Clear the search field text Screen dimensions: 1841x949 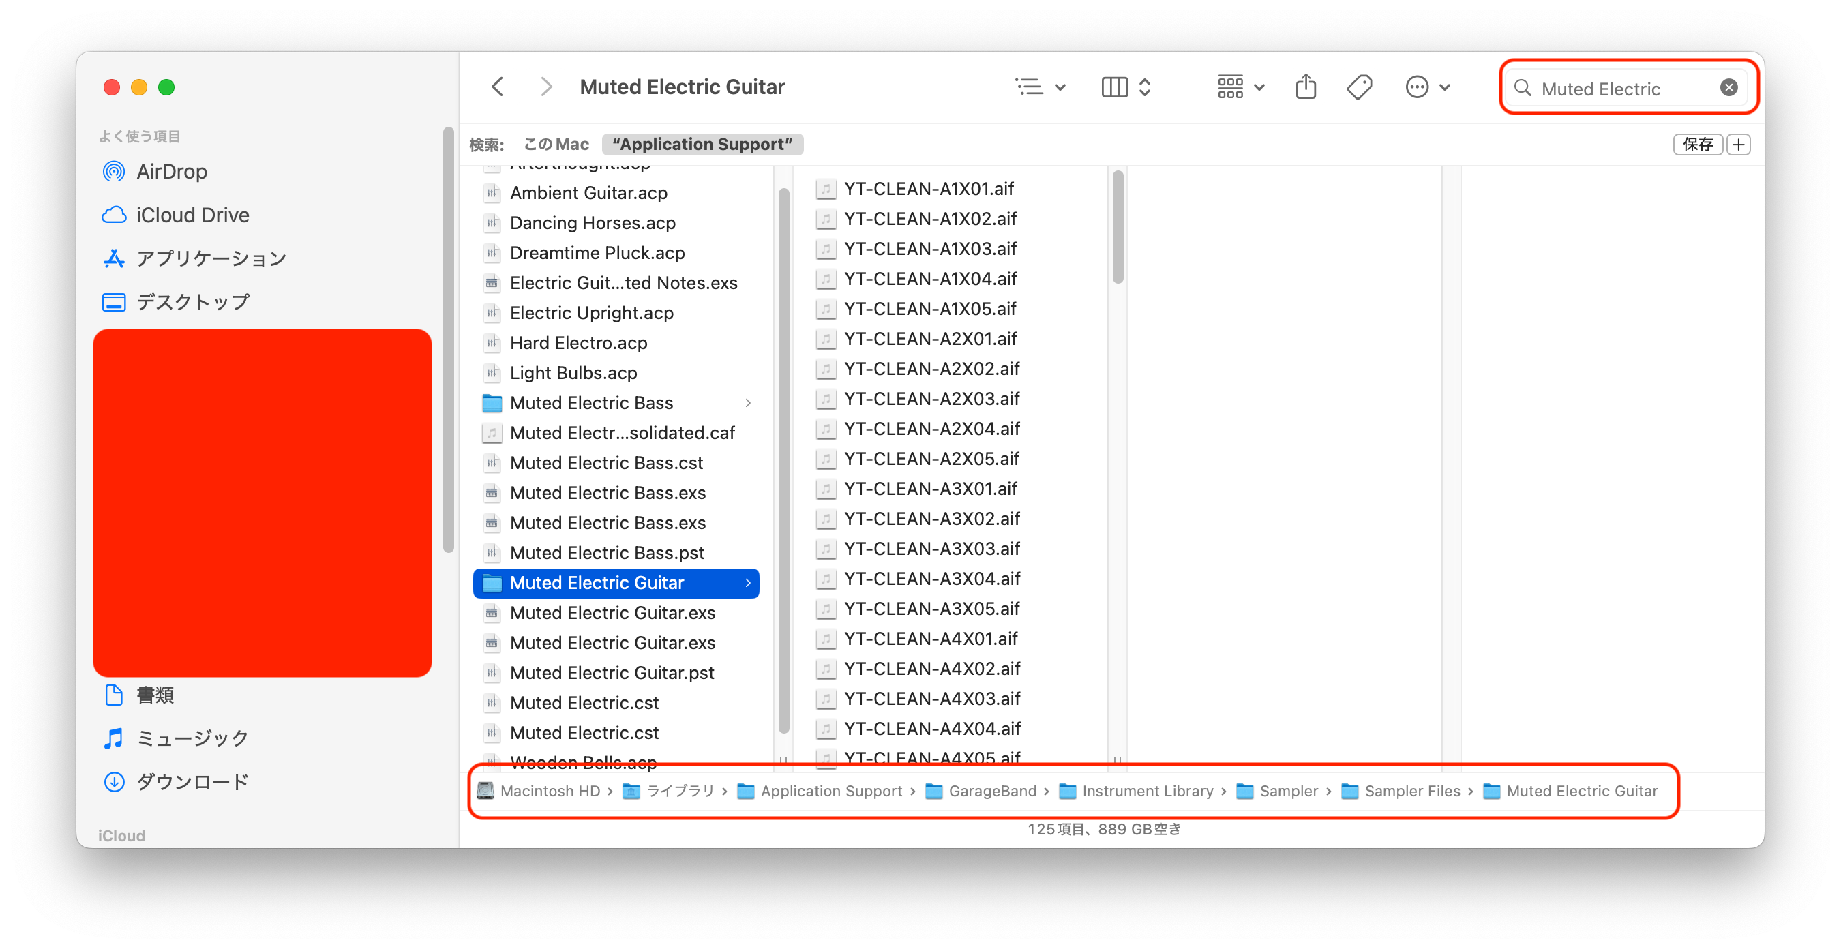coord(1728,88)
